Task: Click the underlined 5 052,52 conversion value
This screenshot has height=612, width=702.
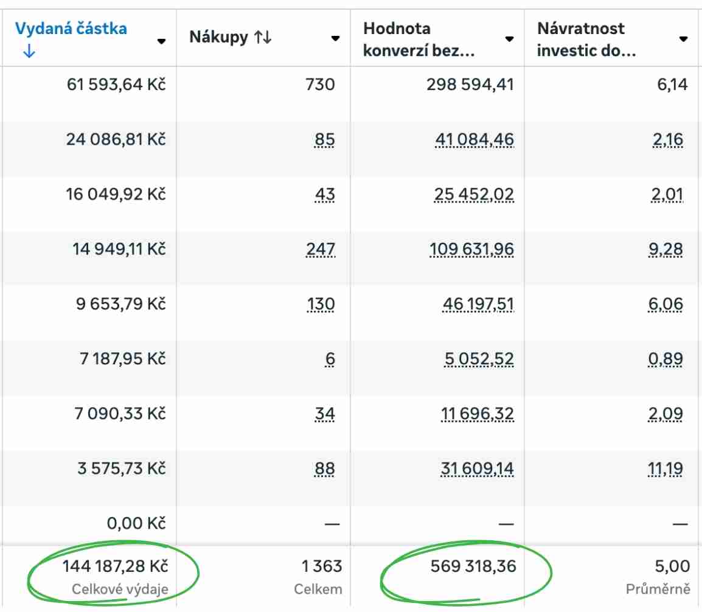Action: pyautogui.click(x=479, y=359)
